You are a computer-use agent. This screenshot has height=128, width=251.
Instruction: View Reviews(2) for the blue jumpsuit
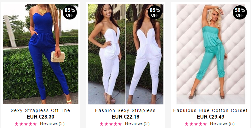pyautogui.click(x=52, y=124)
